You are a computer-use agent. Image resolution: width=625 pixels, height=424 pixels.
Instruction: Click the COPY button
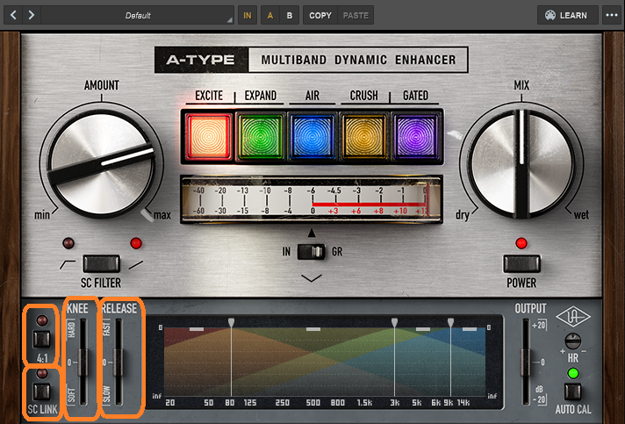[320, 15]
